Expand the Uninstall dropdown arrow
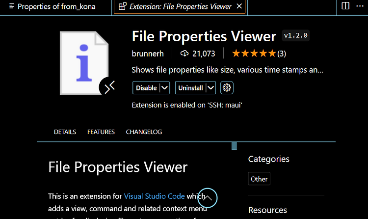Screen dimensions: 368x219 pos(211,88)
